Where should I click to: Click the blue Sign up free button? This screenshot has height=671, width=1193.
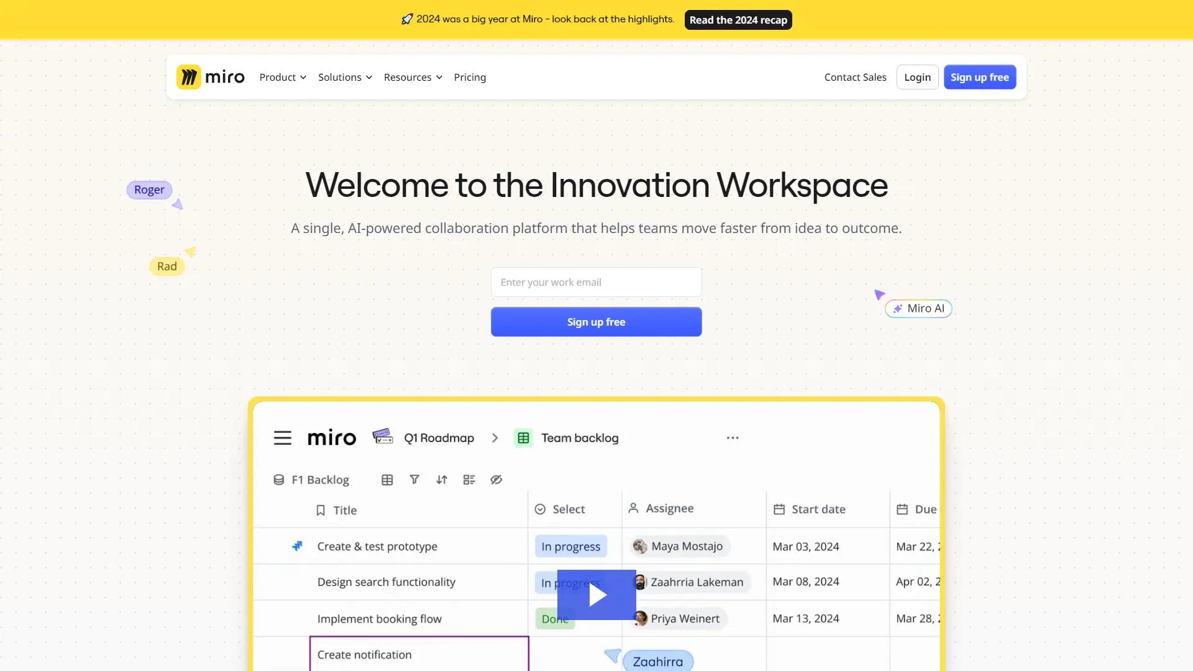[596, 321]
